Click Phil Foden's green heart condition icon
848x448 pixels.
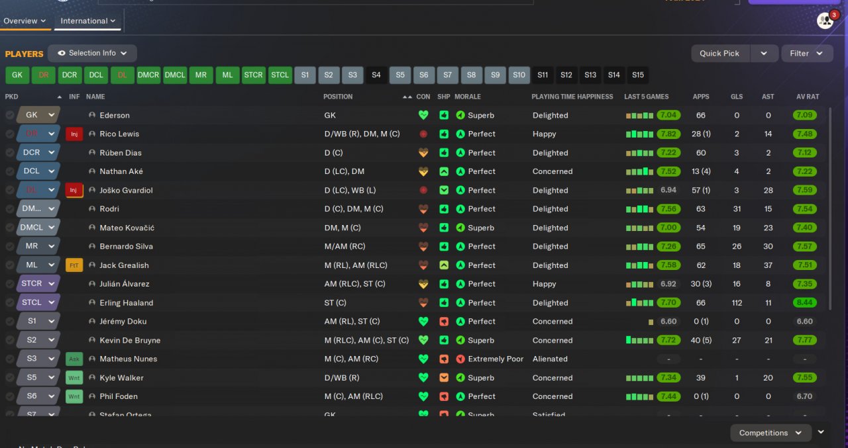423,396
